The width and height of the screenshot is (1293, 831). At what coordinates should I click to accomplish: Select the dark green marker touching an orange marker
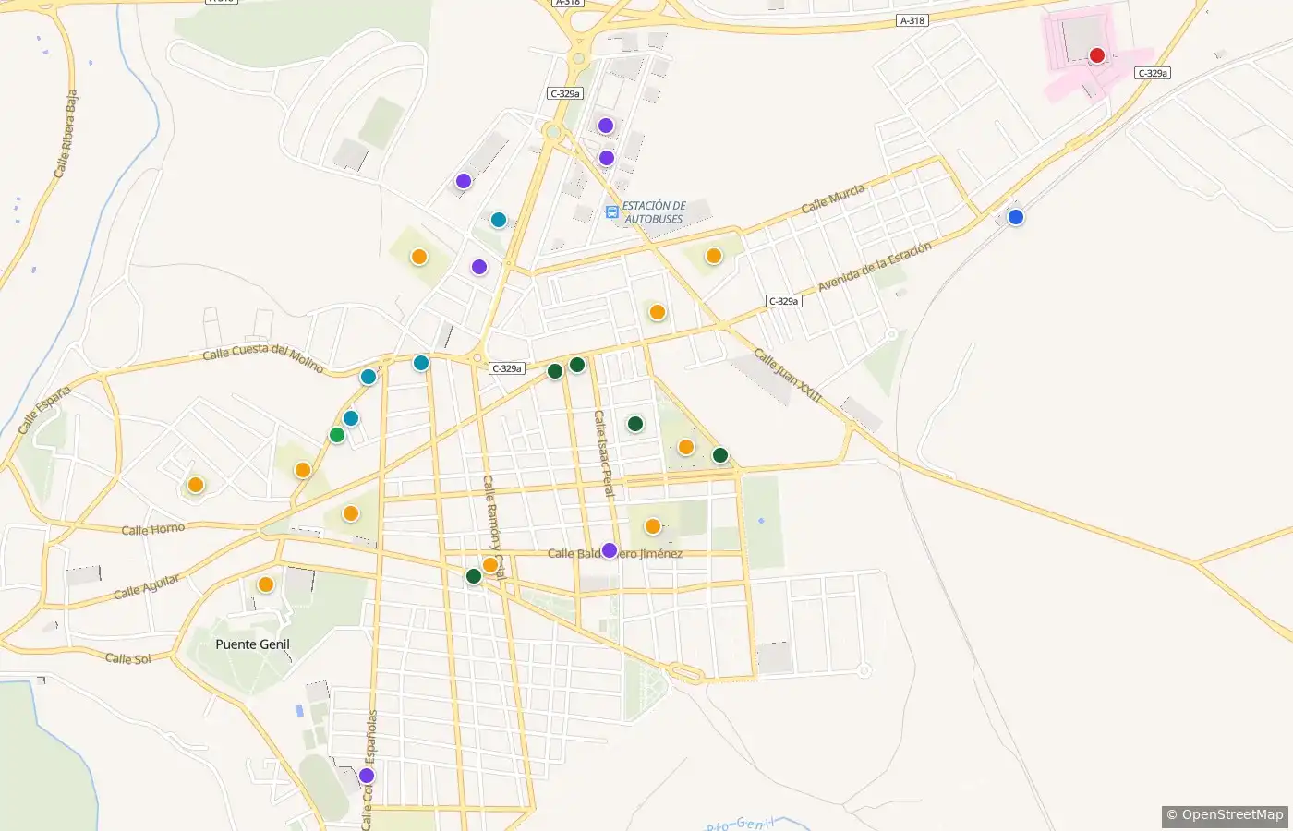474,576
